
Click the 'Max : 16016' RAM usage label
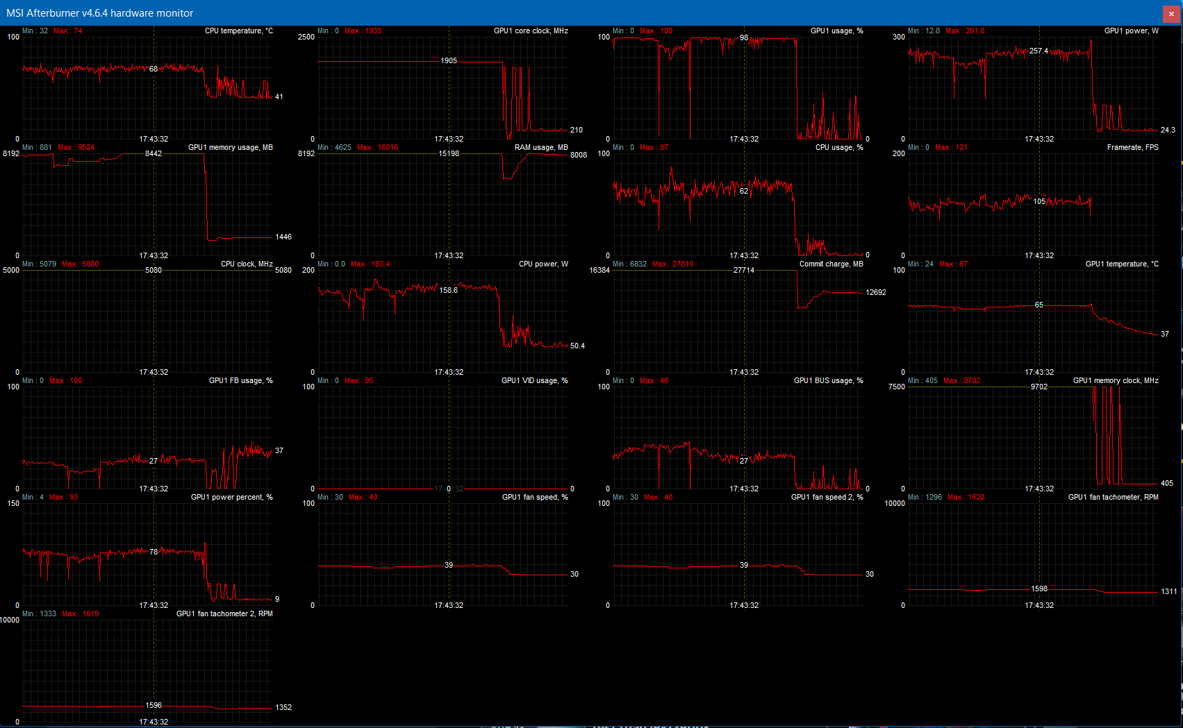(378, 147)
